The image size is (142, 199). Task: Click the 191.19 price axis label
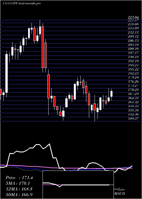pos(133,61)
